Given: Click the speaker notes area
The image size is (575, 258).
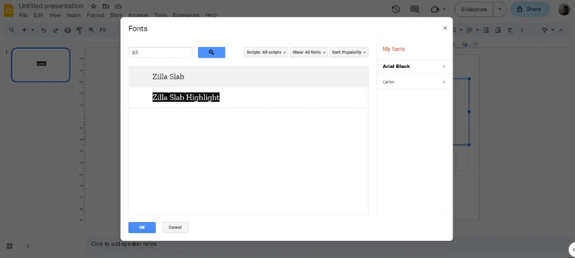Looking at the screenshot, I should (124, 244).
